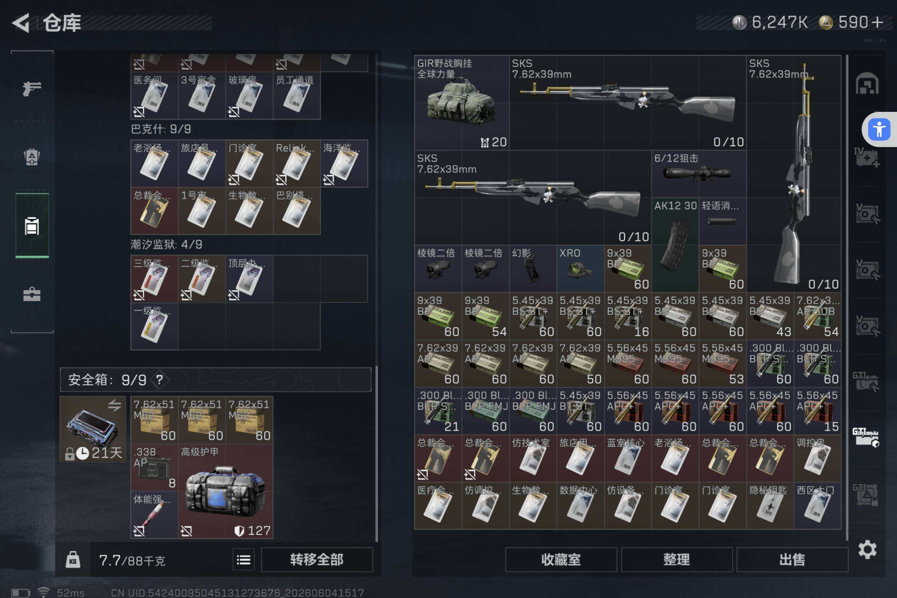Click the battery status icon
Screen dimensions: 897x598
[x=20, y=593]
